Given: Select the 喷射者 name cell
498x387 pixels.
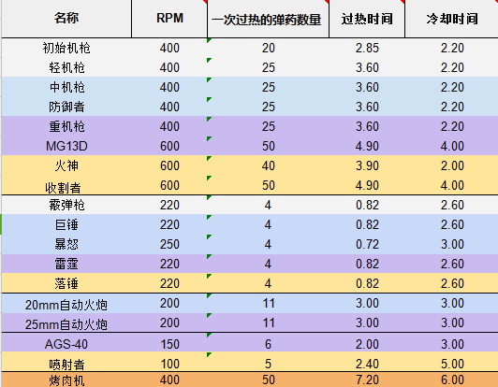Looking at the screenshot, I should tap(66, 362).
